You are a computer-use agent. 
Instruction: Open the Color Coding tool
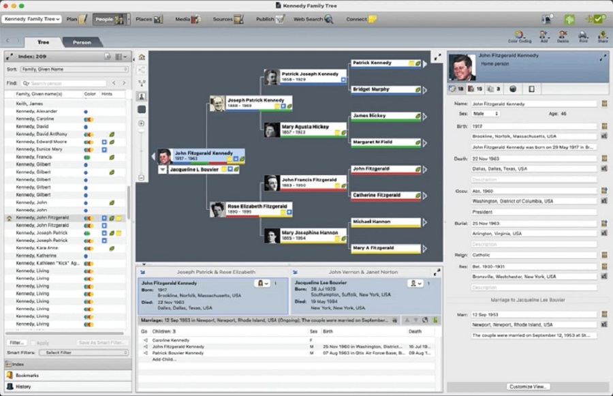point(519,36)
